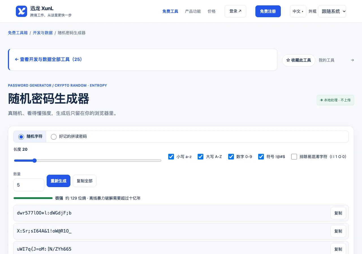
Task: Click the 随机密码生成器 heading
Action: click(49, 99)
